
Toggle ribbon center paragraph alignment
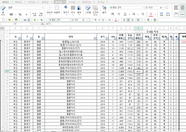tap(183, 8)
